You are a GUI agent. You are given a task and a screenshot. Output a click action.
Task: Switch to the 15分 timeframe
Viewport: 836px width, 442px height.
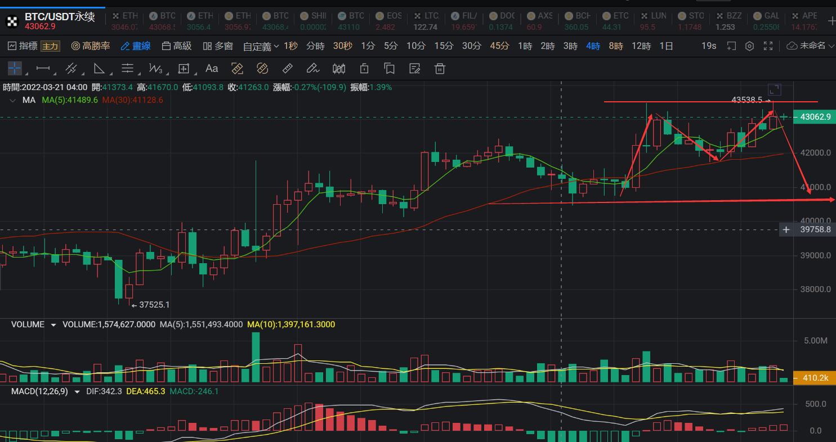click(444, 46)
